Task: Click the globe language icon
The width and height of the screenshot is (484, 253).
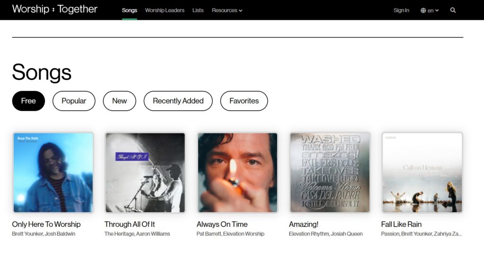Action: coord(423,10)
